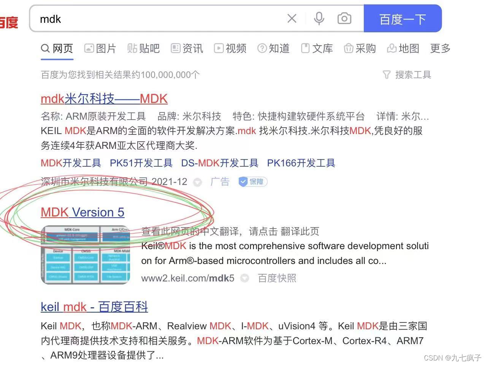487x365 pixels.
Task: Open the mdk米尔科技——MDK result
Action: pyautogui.click(x=104, y=99)
